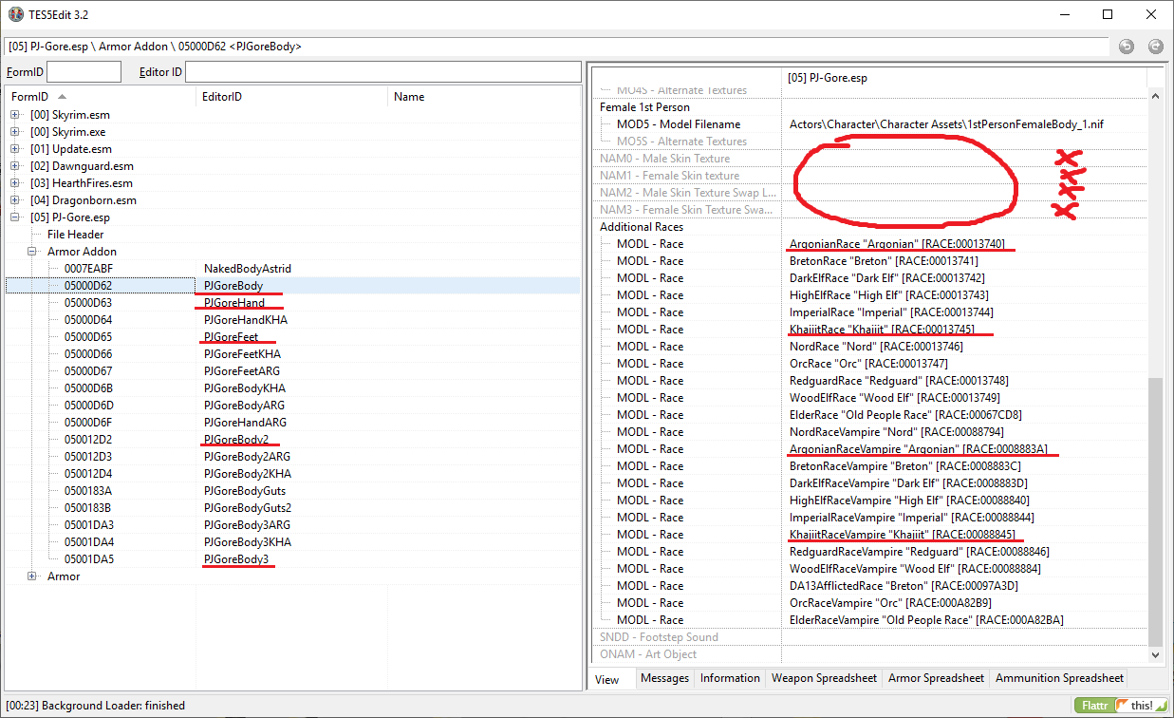
Task: Open the Information tab
Action: tap(730, 678)
